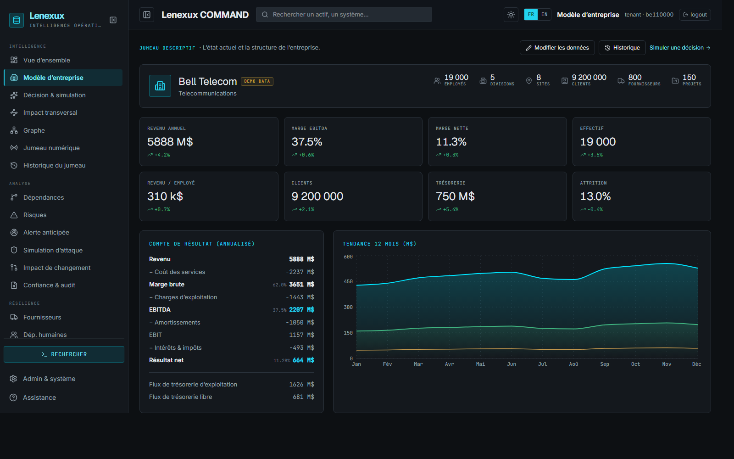734x459 pixels.
Task: Click the Bell Telecom building icon
Action: point(160,86)
